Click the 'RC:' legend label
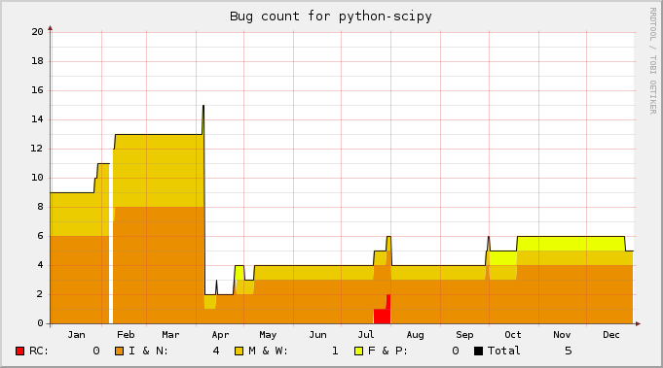The image size is (663, 368). [x=39, y=351]
